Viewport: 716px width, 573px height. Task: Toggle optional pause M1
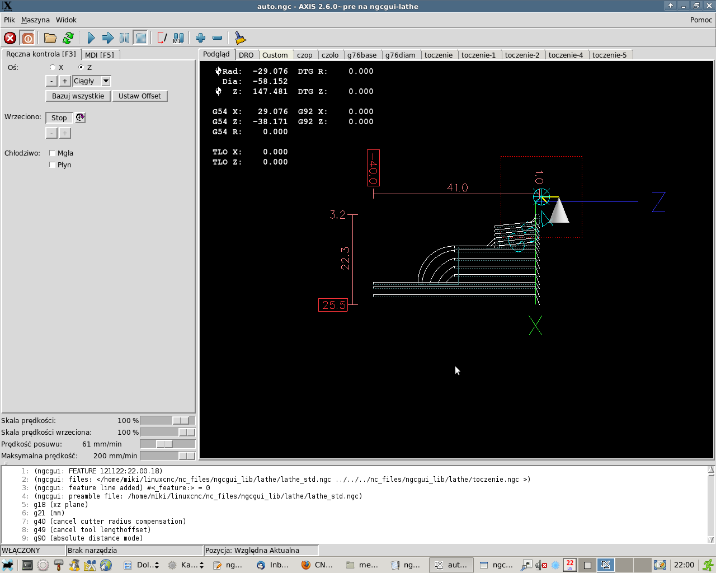click(x=178, y=38)
